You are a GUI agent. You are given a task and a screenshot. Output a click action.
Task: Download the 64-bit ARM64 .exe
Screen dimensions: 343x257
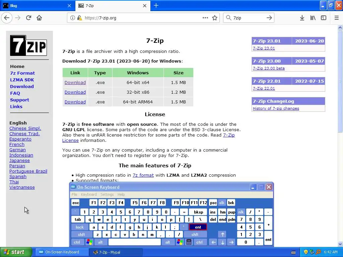pos(75,102)
